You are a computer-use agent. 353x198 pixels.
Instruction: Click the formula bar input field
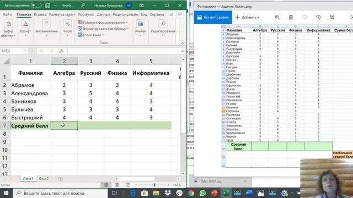click(124, 51)
